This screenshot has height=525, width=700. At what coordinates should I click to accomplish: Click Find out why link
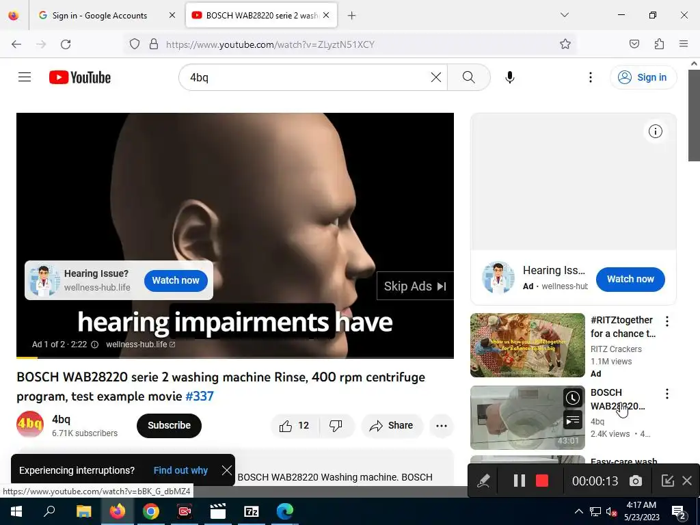[x=180, y=470]
